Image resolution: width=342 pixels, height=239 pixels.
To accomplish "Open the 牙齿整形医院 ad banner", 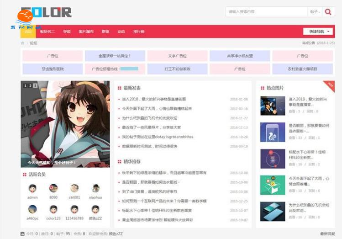I will tap(53, 69).
